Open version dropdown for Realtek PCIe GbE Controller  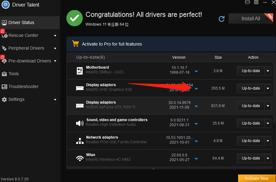(x=196, y=141)
